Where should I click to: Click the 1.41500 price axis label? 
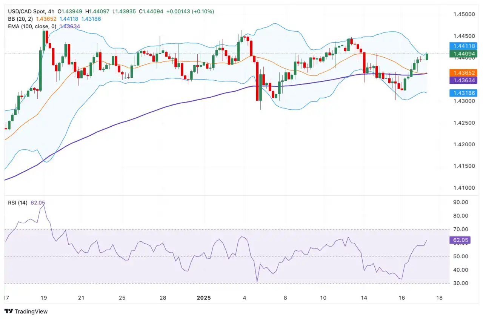click(464, 166)
